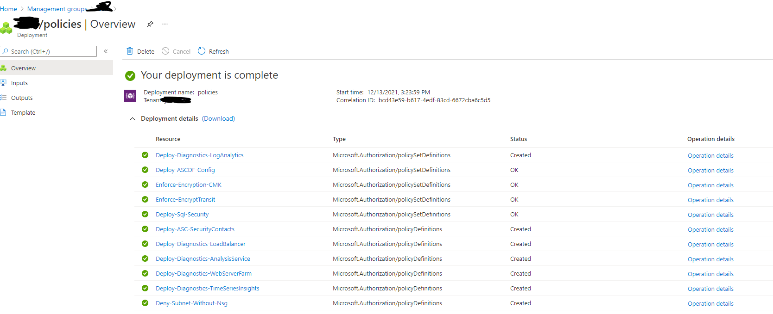Click the Refresh circular arrow icon
Screen dimensions: 773x314
[202, 51]
